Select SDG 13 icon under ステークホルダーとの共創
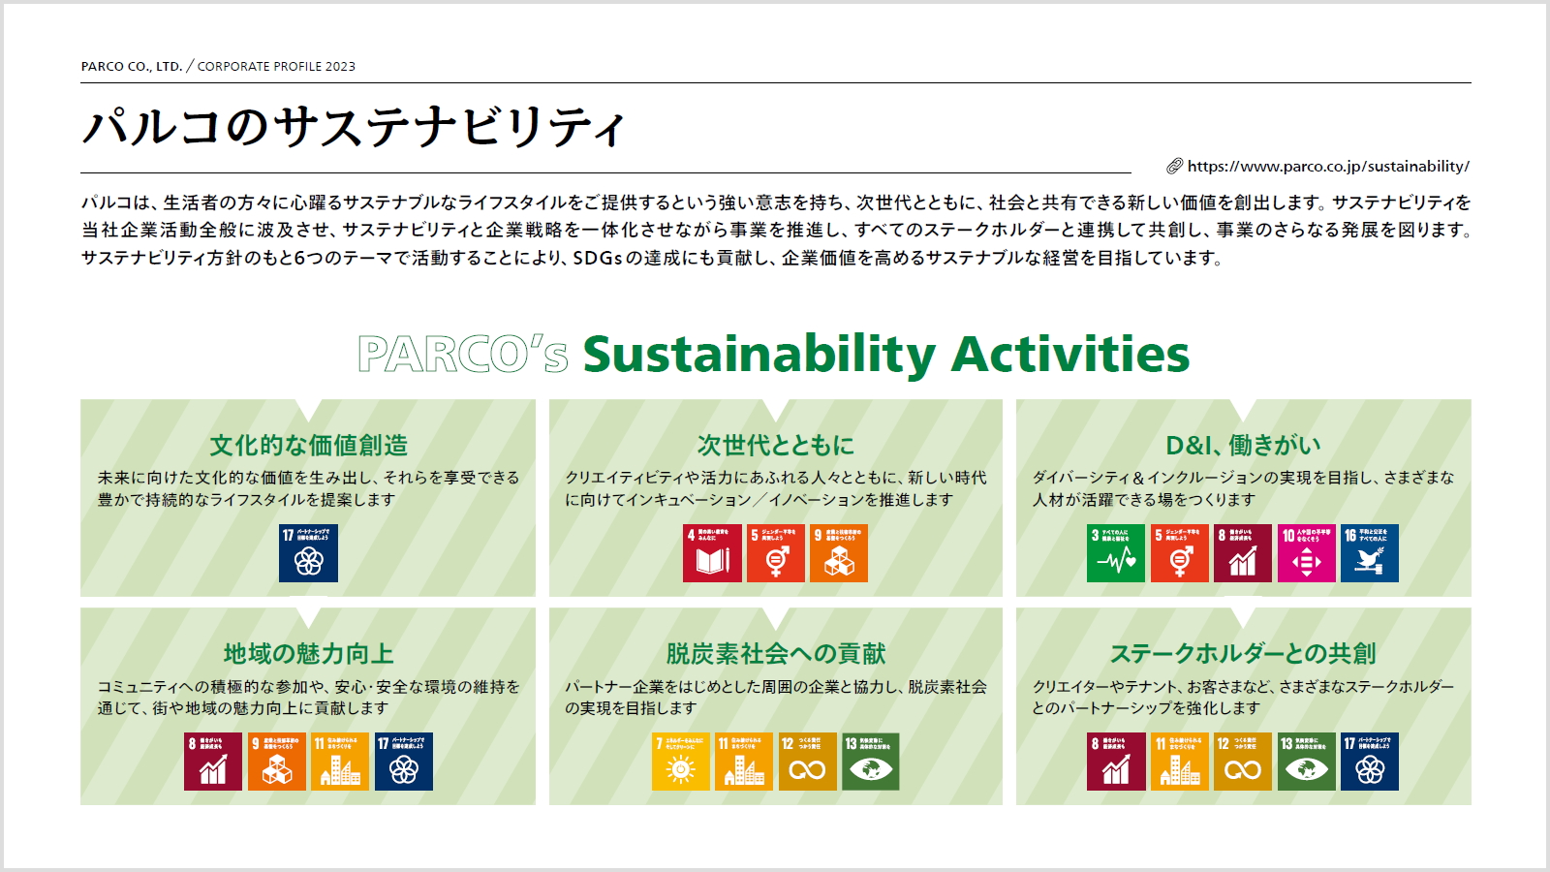 1307,762
